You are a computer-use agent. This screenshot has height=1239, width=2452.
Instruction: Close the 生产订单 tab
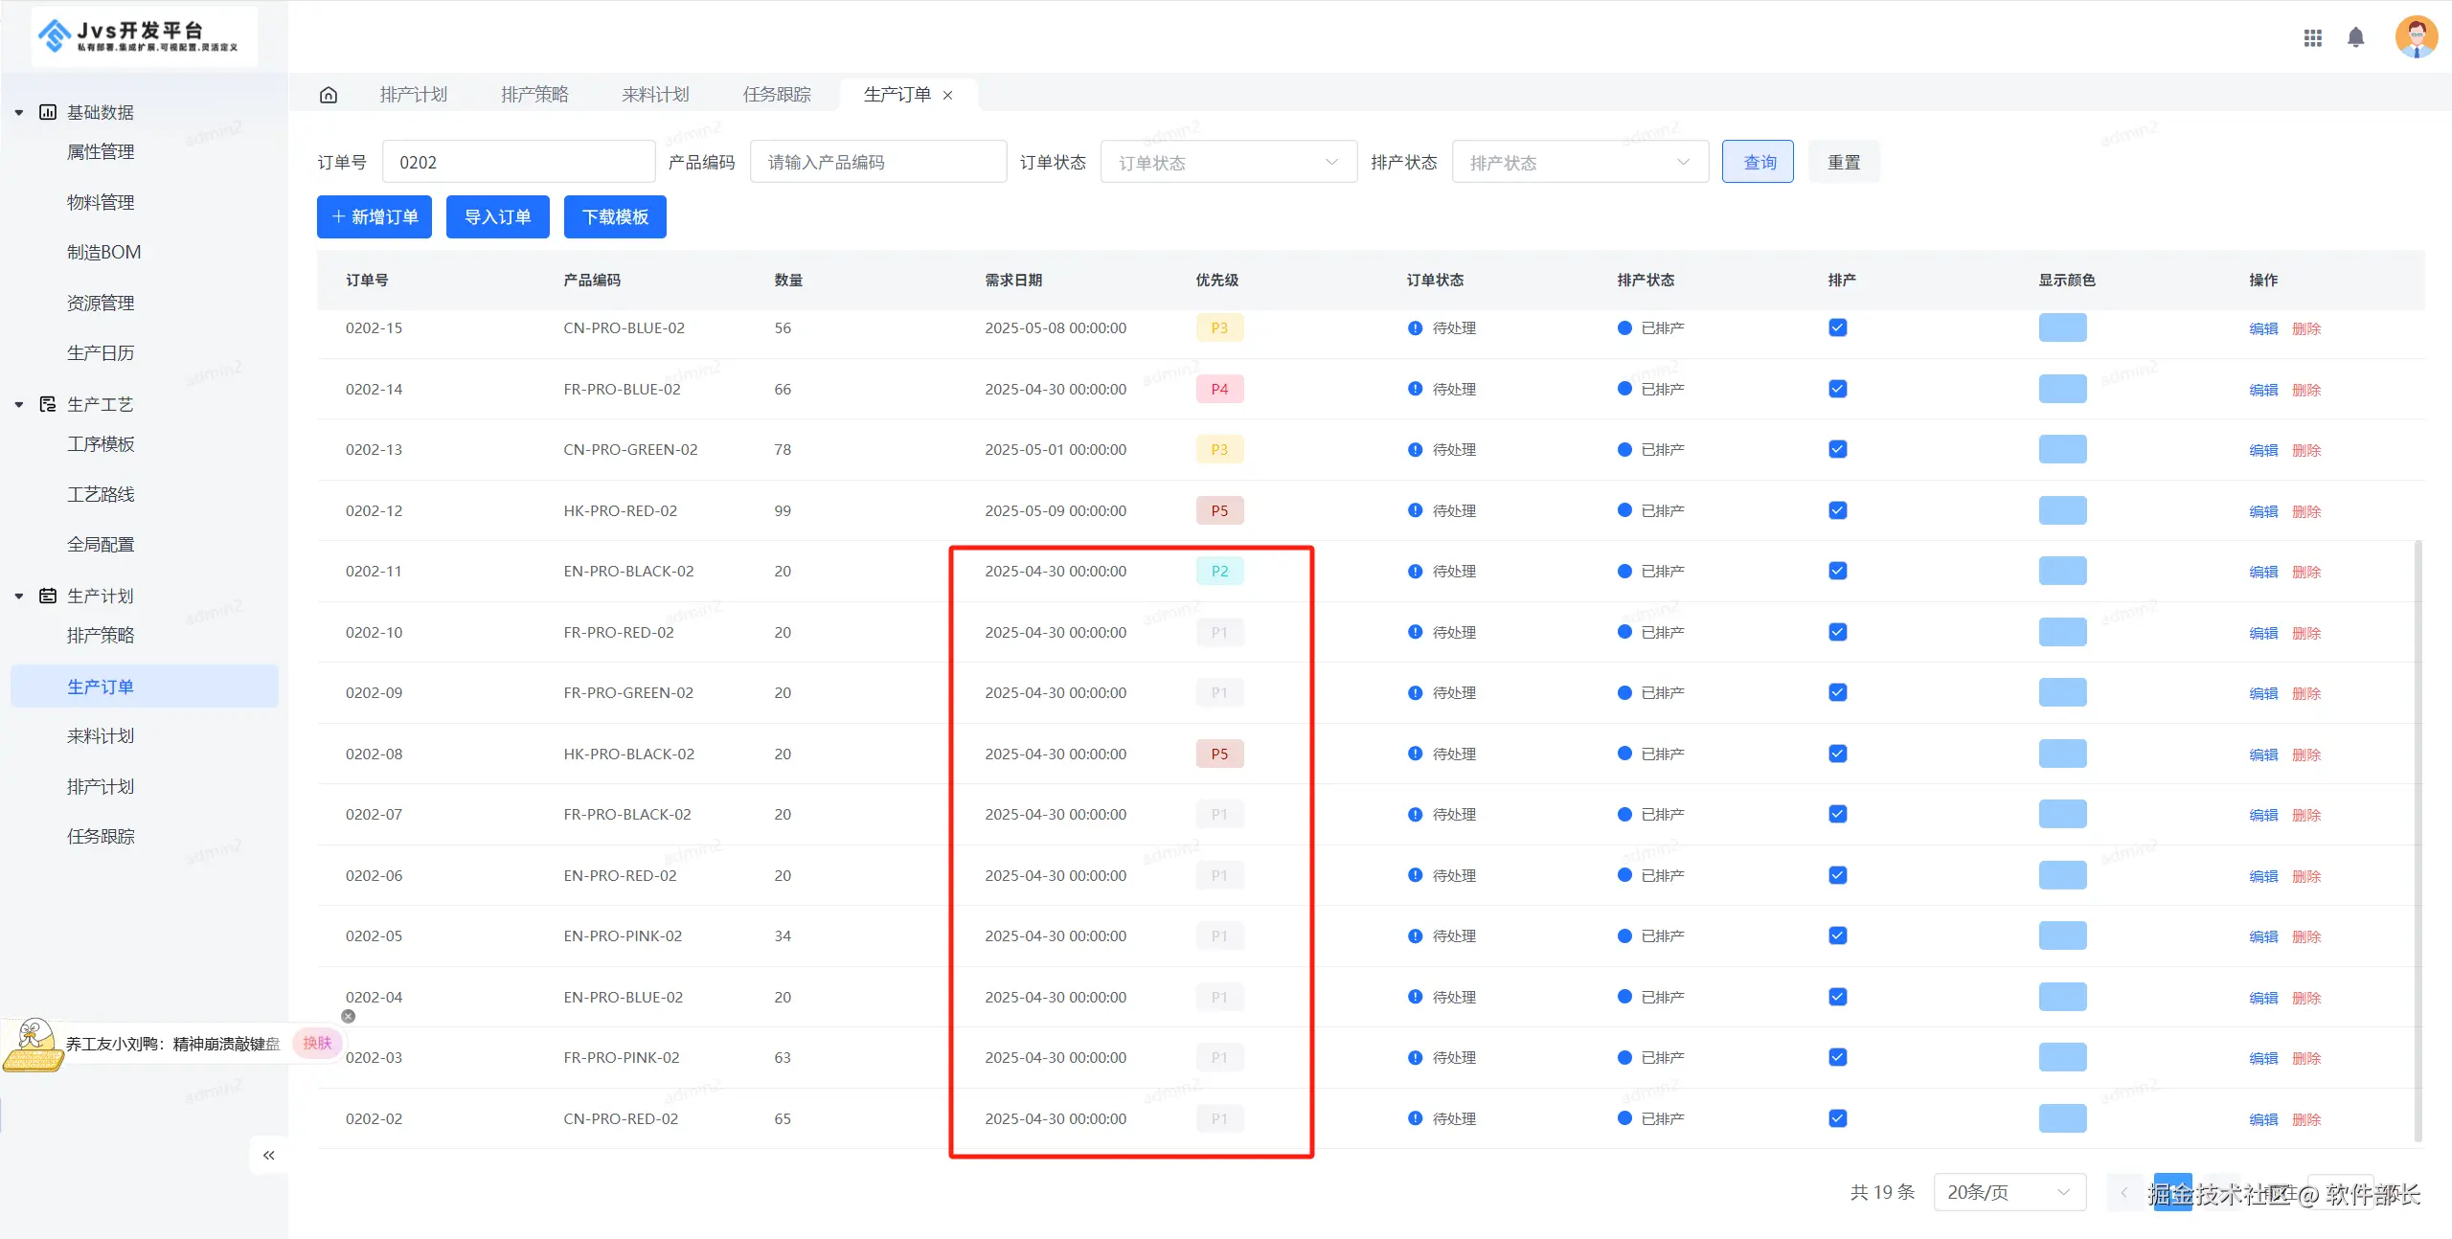click(x=948, y=95)
